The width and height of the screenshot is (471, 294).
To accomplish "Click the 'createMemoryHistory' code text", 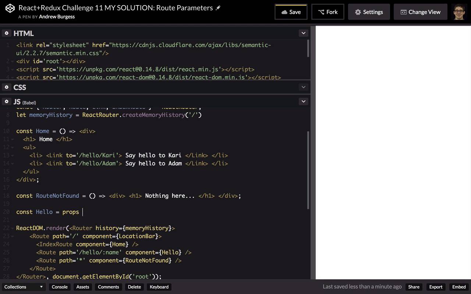I will [x=153, y=115].
